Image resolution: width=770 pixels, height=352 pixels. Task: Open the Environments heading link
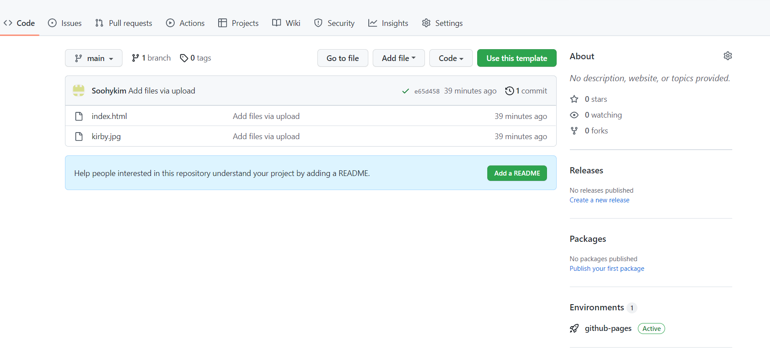tap(597, 307)
